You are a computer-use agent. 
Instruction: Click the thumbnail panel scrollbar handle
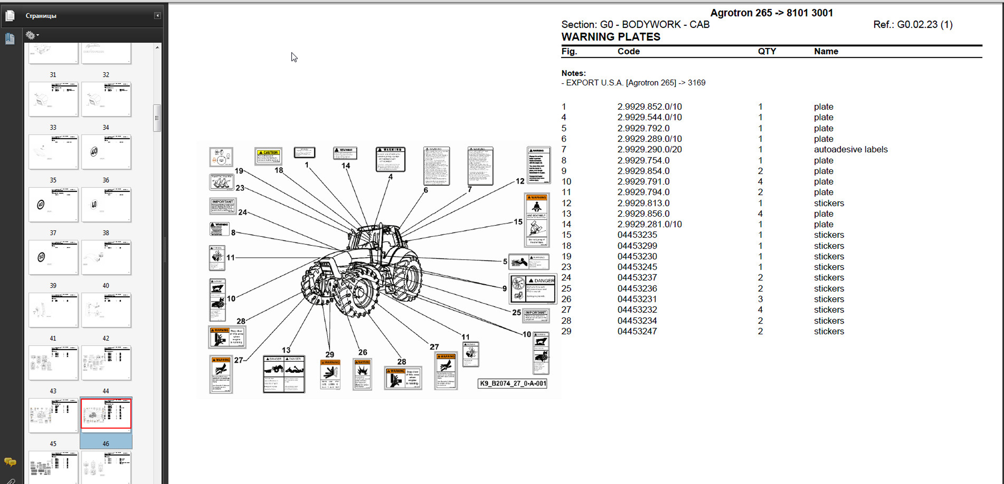pyautogui.click(x=157, y=118)
